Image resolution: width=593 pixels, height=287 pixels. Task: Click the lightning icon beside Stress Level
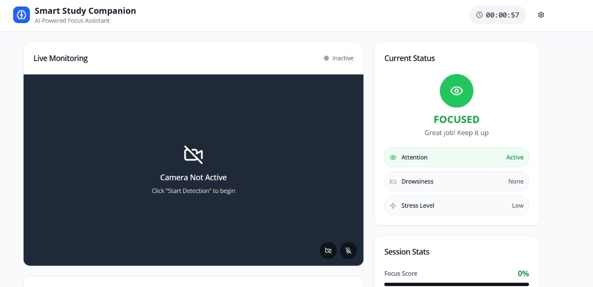tap(393, 206)
